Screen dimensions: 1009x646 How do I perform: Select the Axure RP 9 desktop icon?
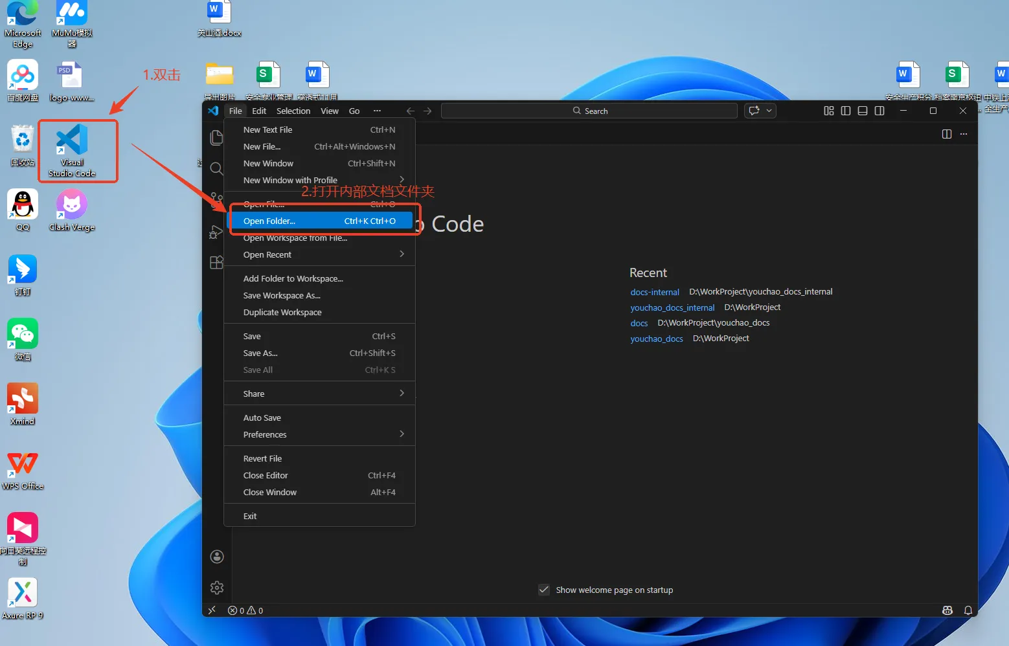point(23,599)
